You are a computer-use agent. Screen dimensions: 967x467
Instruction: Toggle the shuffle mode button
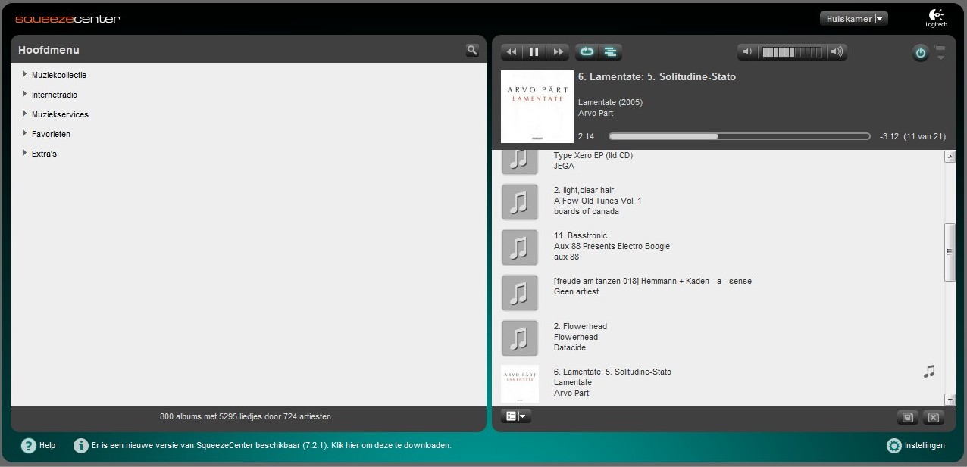tap(610, 52)
